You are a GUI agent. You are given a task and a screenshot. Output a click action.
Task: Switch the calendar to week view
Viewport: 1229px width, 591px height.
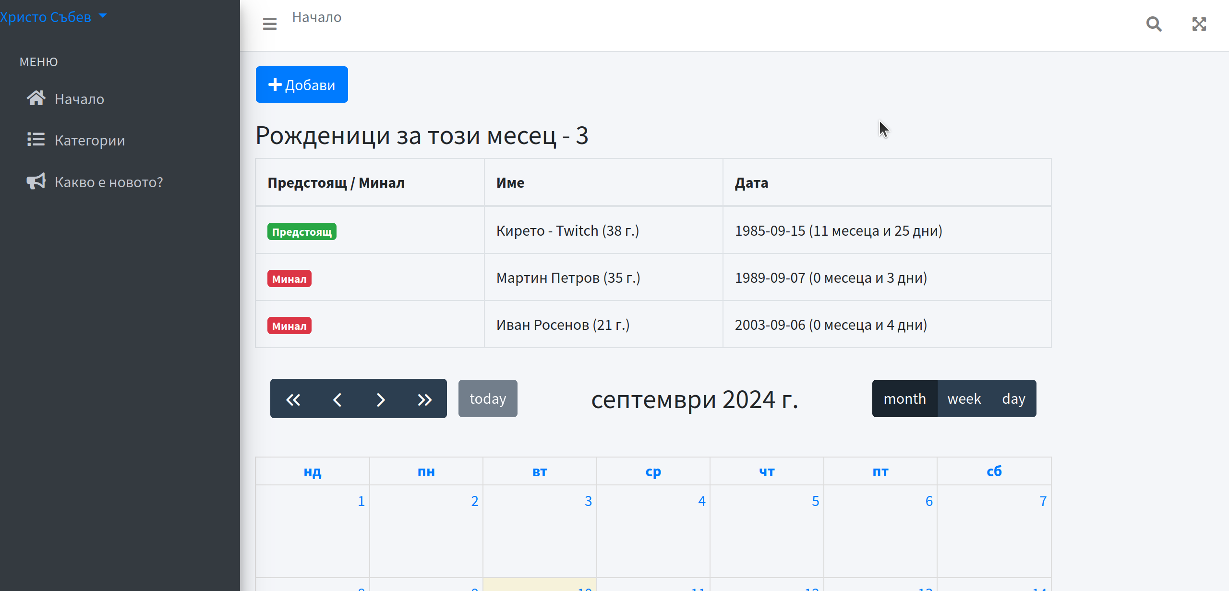coord(964,398)
